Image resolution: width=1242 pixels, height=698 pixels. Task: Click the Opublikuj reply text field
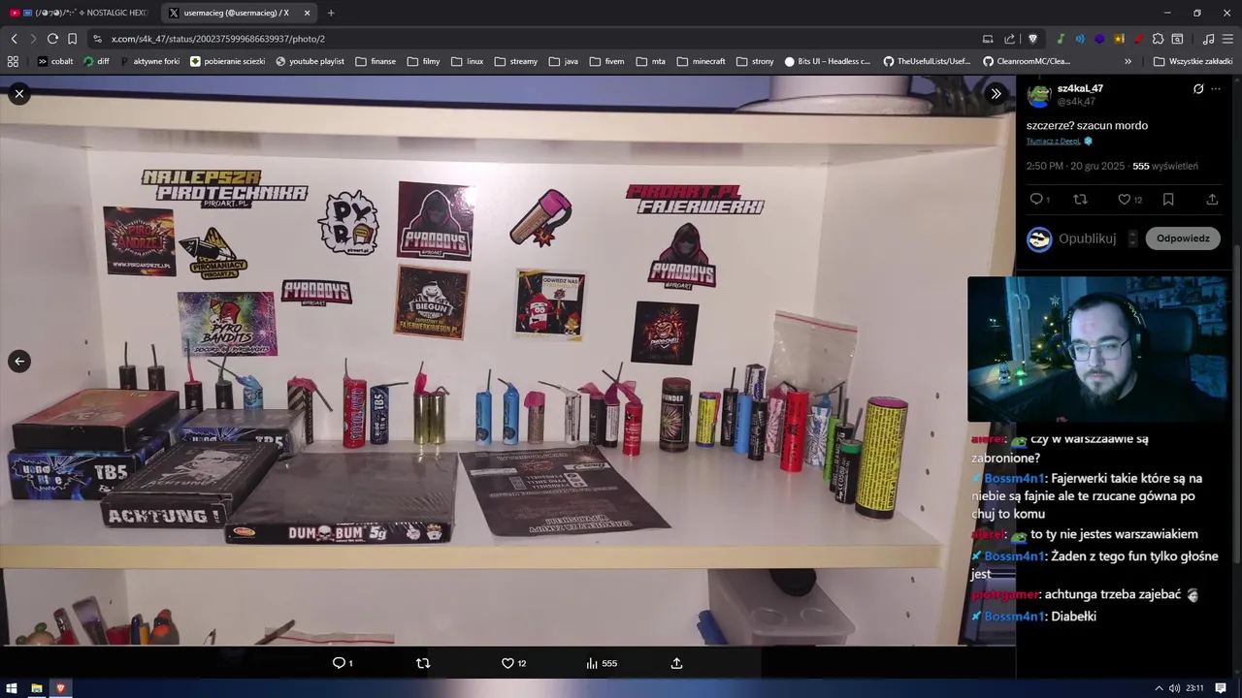tap(1087, 238)
